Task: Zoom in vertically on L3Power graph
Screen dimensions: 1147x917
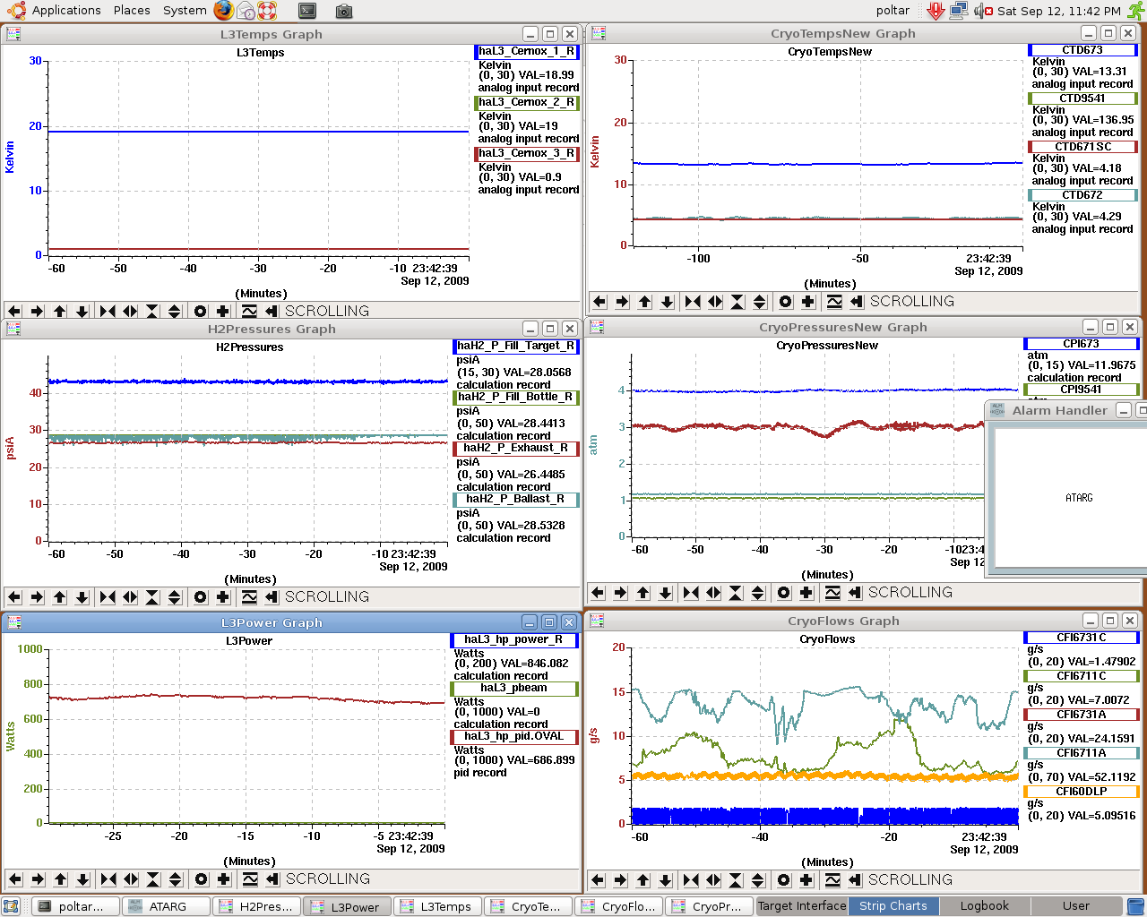Action: pos(153,879)
